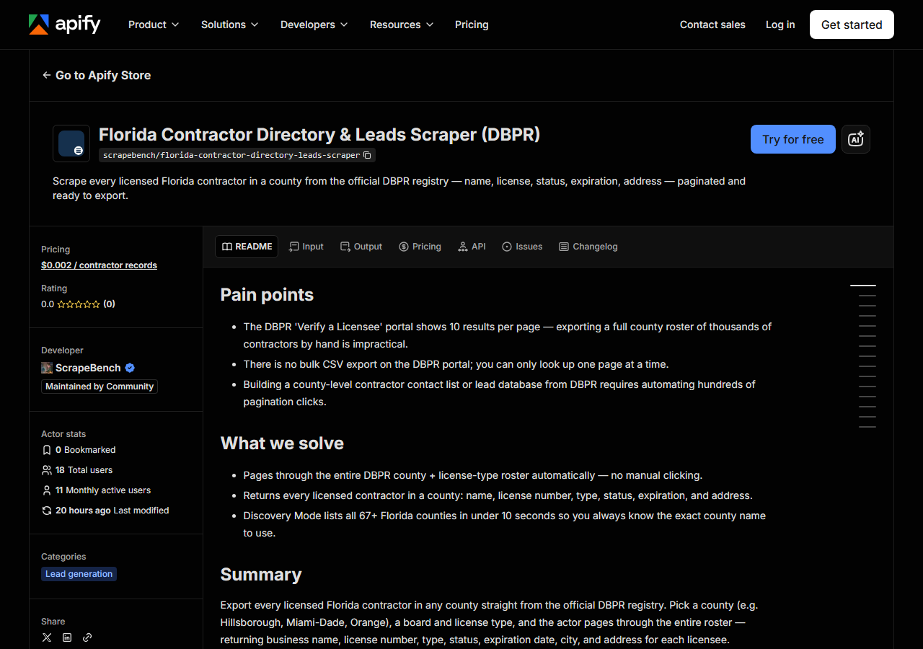This screenshot has height=649, width=923.
Task: Open the Lead generation category
Action: pyautogui.click(x=79, y=574)
